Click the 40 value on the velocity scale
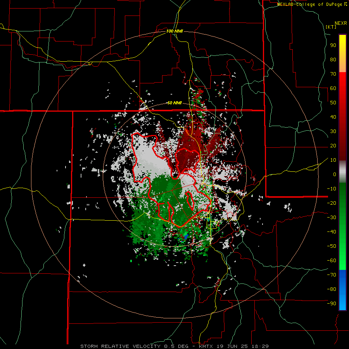The width and height of the screenshot is (349, 349). click(333, 117)
